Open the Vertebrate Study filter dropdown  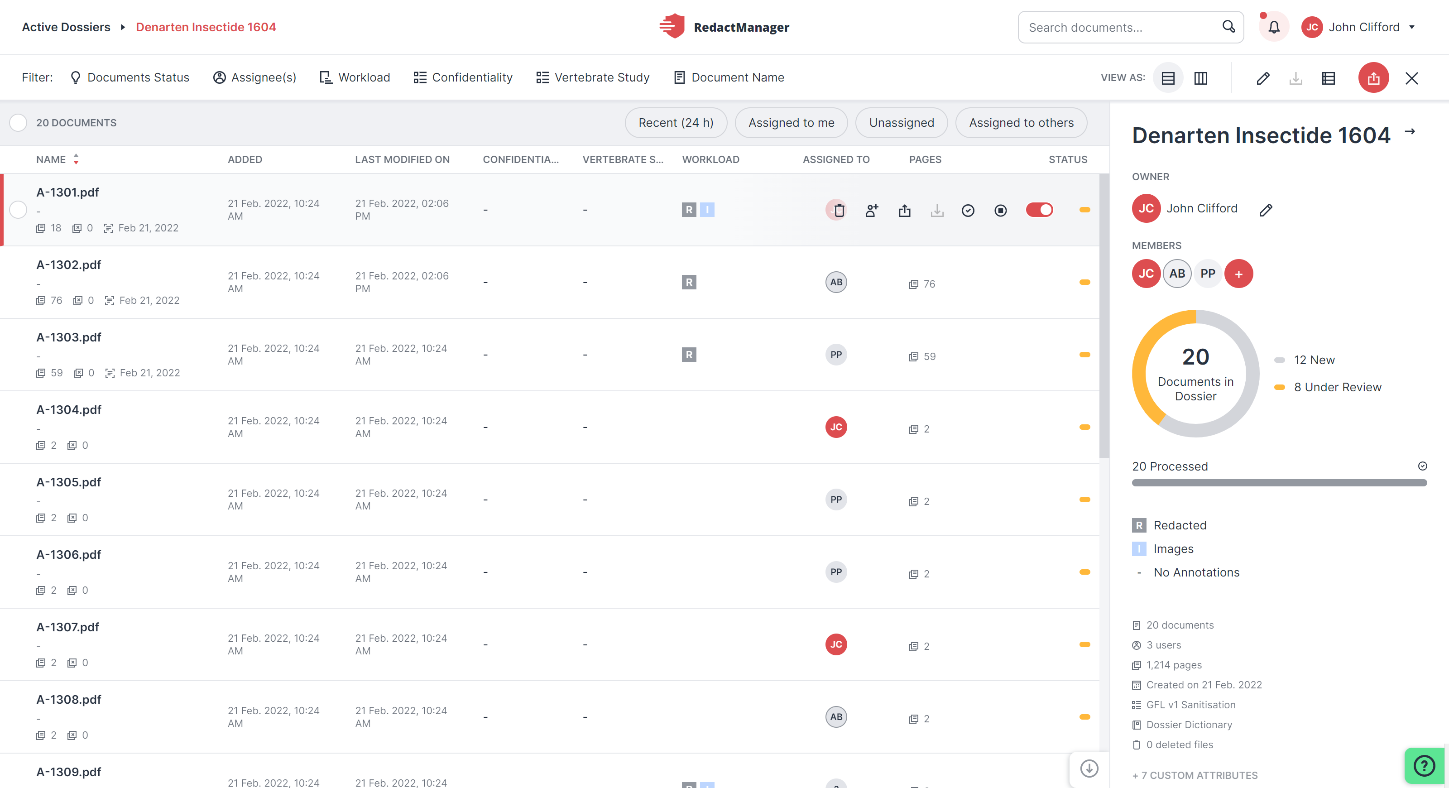pos(593,77)
